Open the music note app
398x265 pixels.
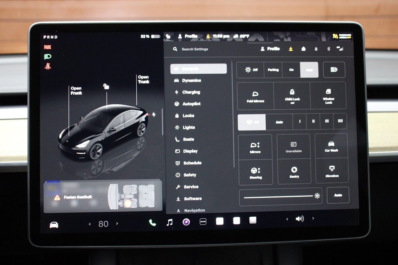tap(169, 222)
